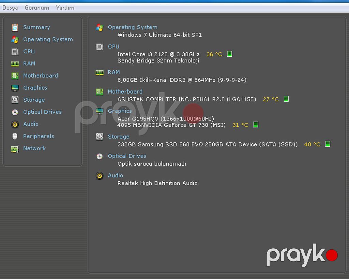The height and width of the screenshot is (279, 349).
Task: Open Storage section in sidebar
Action: pyautogui.click(x=34, y=100)
